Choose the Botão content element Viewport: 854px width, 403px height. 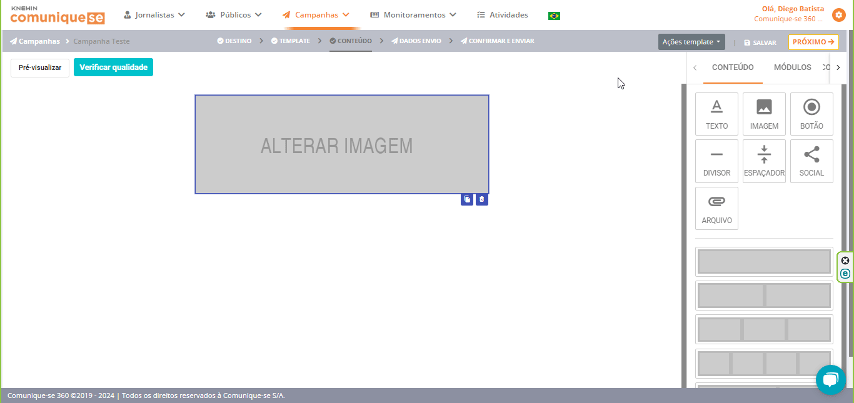tap(811, 114)
